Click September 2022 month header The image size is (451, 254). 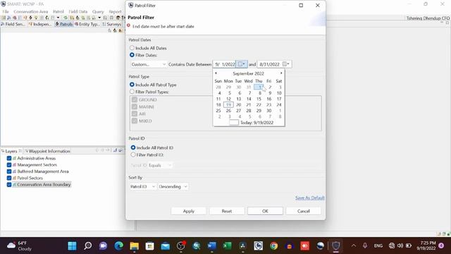pos(248,73)
